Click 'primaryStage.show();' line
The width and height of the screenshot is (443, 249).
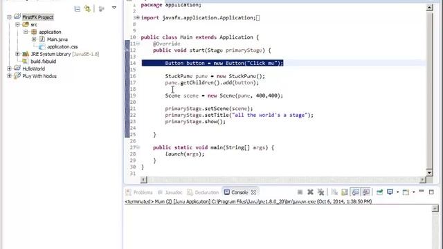coord(195,122)
